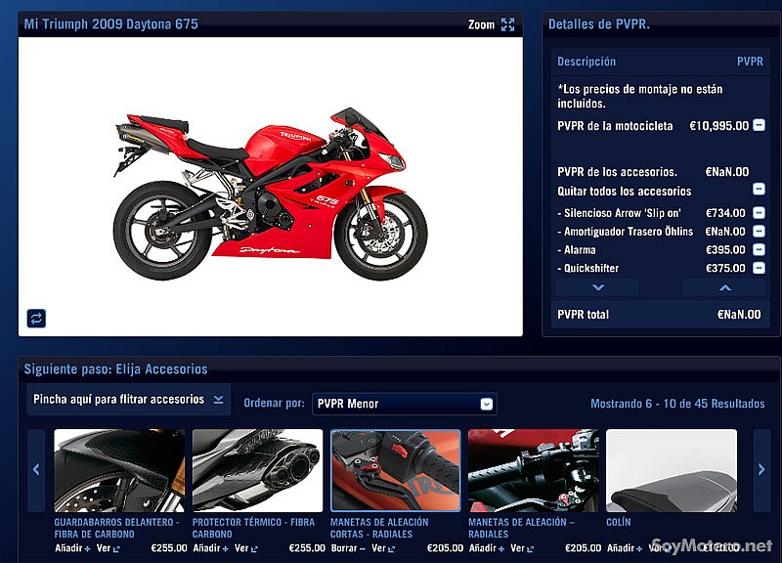782x563 pixels.
Task: Click the Zoom fullscreen arrows icon
Action: [507, 24]
